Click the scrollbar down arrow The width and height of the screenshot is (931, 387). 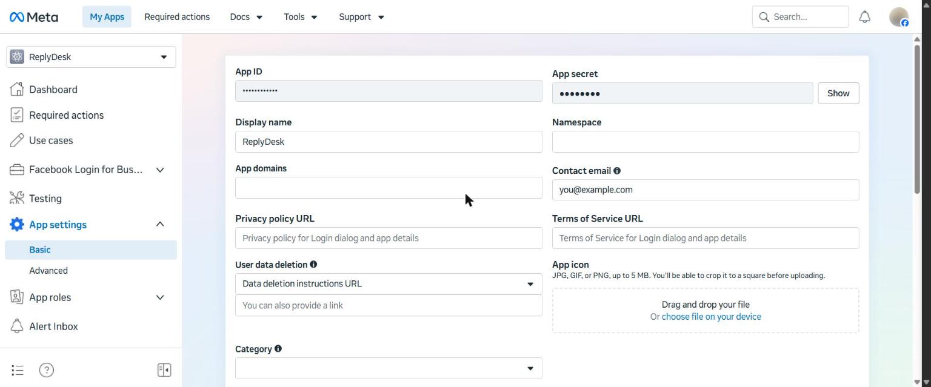tap(917, 382)
